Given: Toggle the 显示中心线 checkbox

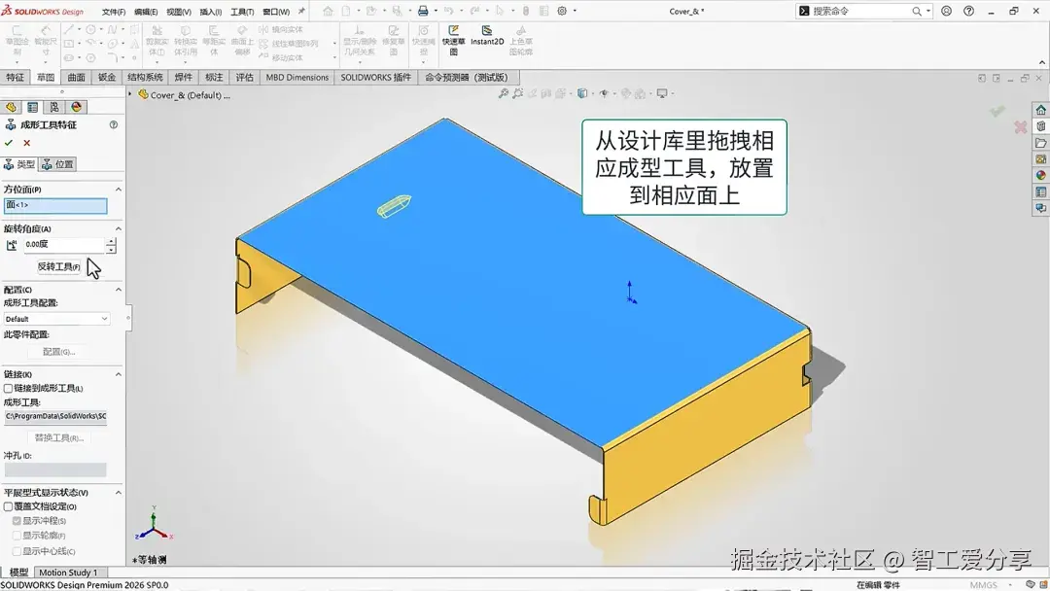Looking at the screenshot, I should point(17,551).
